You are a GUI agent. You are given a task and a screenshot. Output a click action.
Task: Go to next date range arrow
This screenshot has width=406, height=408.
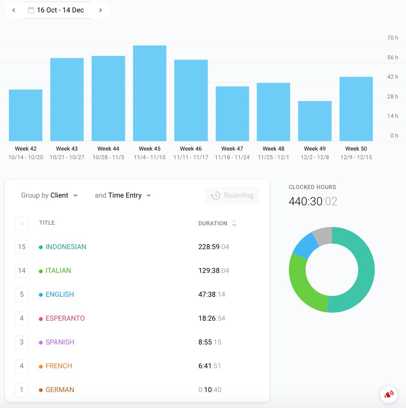pos(101,10)
